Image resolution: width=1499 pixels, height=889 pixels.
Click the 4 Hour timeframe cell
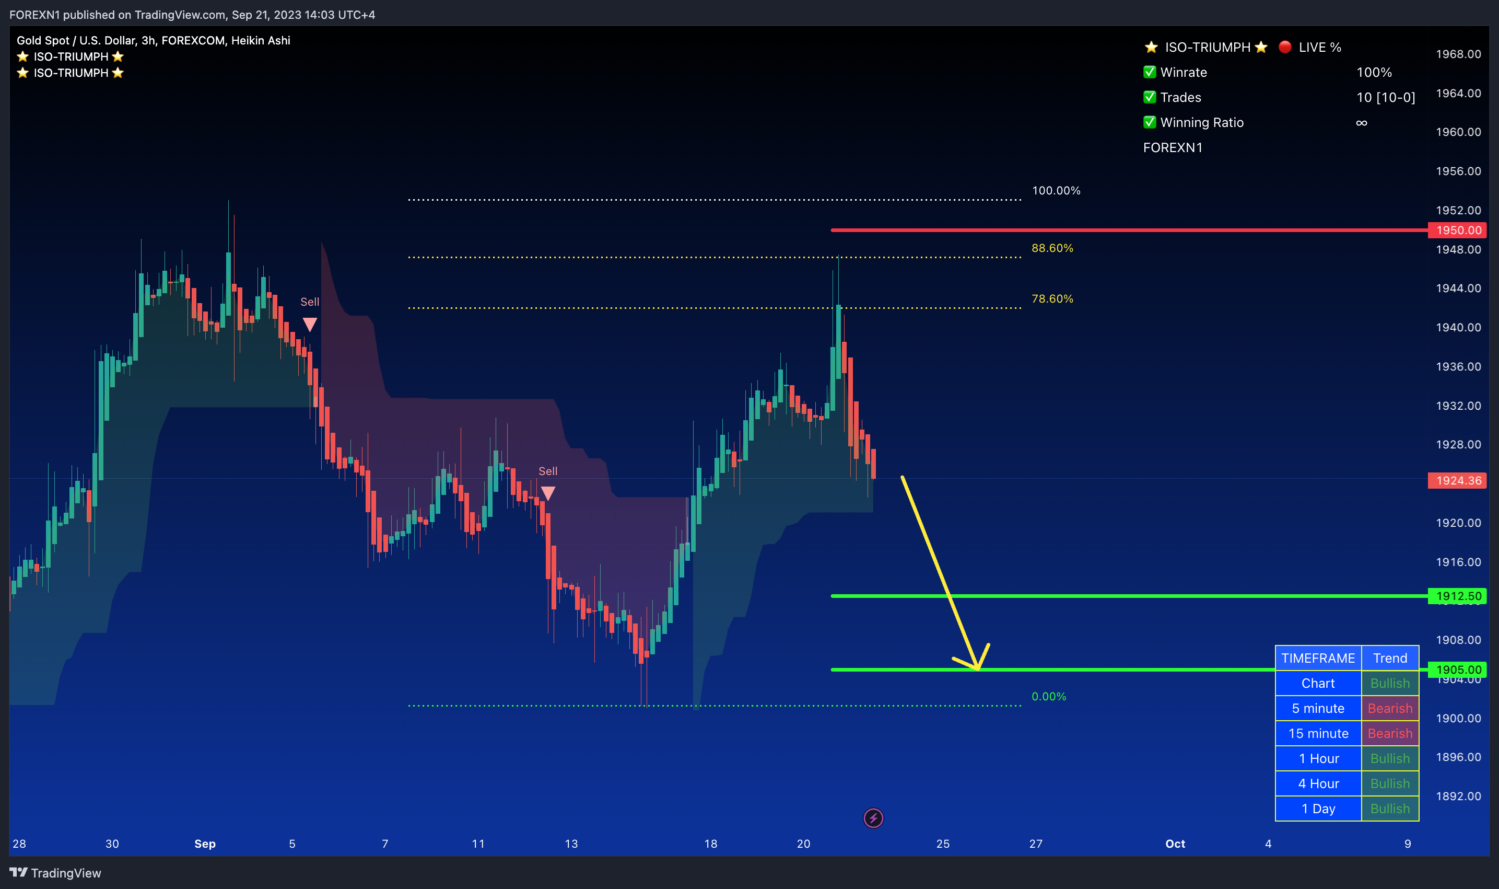tap(1318, 783)
